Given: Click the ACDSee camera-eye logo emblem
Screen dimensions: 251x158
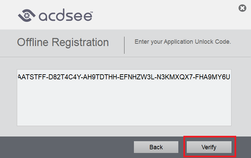Looking at the screenshot, I should tap(26, 15).
